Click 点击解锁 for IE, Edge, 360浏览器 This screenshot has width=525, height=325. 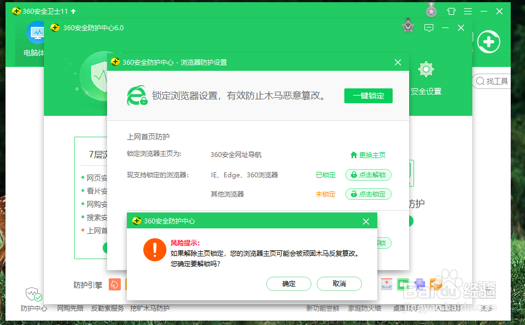[x=368, y=175]
